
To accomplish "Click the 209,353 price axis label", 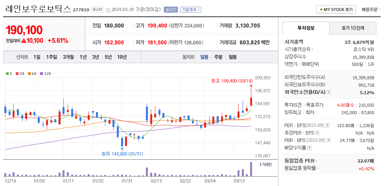I will (x=263, y=78).
